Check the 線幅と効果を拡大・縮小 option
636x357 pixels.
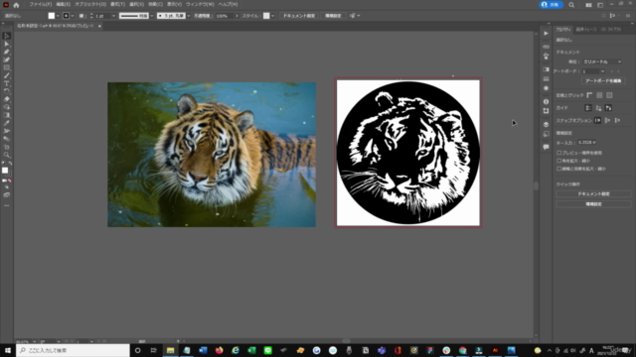[558, 169]
